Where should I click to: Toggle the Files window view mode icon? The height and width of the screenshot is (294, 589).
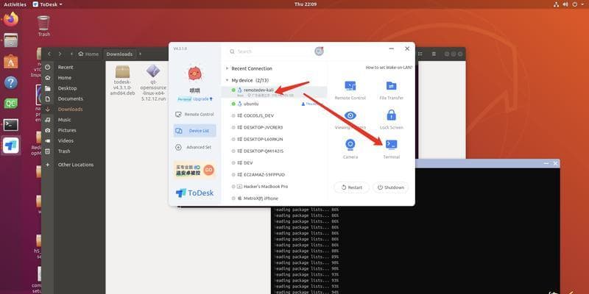click(420, 54)
